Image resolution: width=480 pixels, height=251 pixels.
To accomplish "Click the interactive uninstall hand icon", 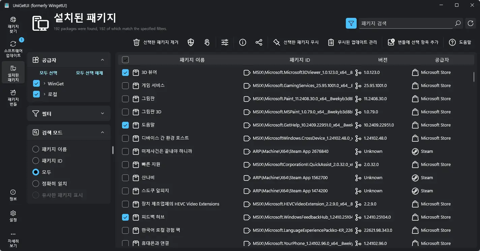I will (207, 42).
